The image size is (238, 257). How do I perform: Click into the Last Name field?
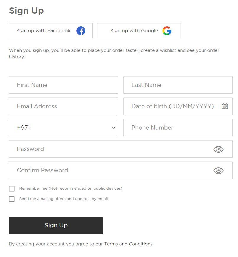tap(178, 85)
